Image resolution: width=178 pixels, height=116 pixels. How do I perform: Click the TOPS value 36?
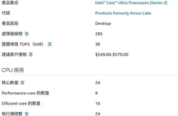(98, 44)
